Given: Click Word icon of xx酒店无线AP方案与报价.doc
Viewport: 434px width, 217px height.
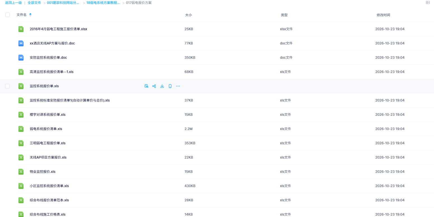Looking at the screenshot, I should coord(21,43).
